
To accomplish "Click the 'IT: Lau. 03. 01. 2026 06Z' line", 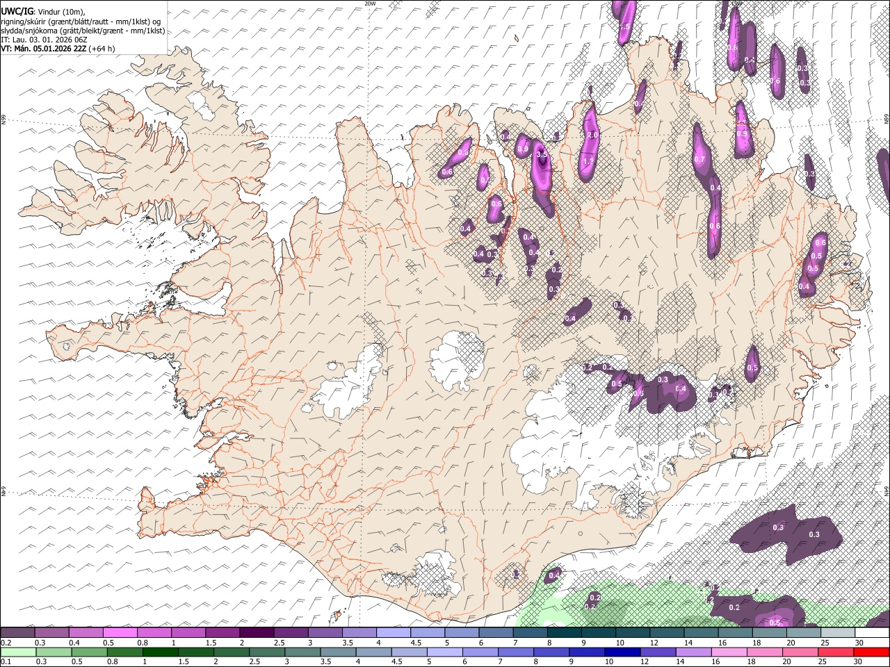I will coord(44,40).
